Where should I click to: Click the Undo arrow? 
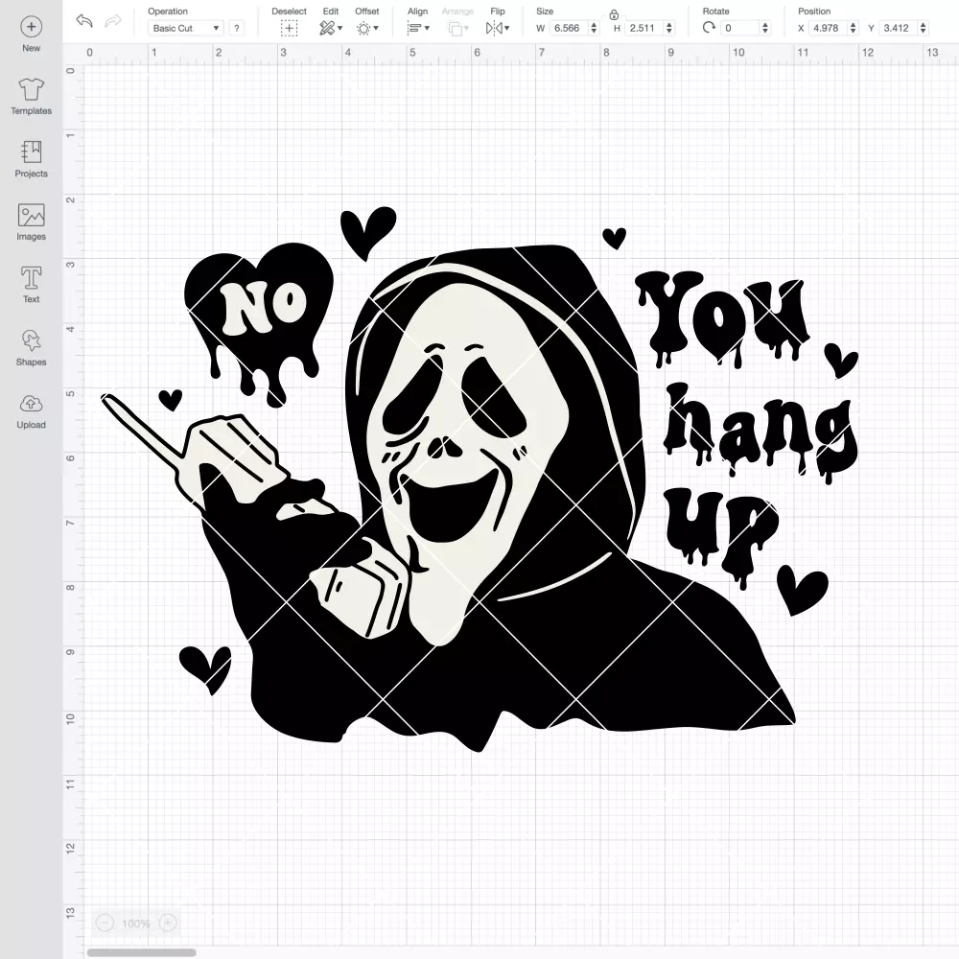84,21
